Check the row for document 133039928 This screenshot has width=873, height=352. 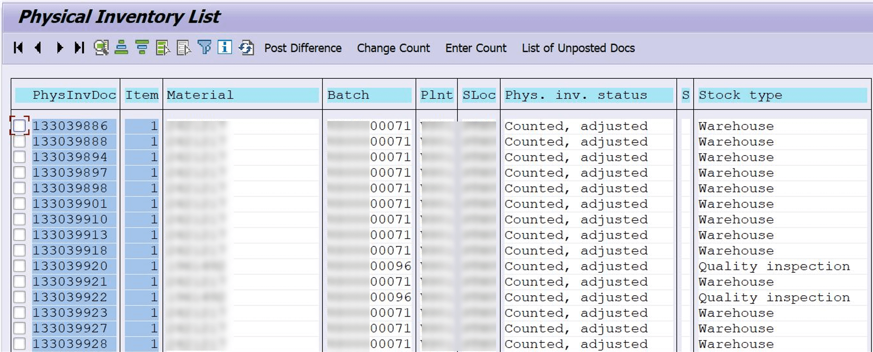point(20,344)
